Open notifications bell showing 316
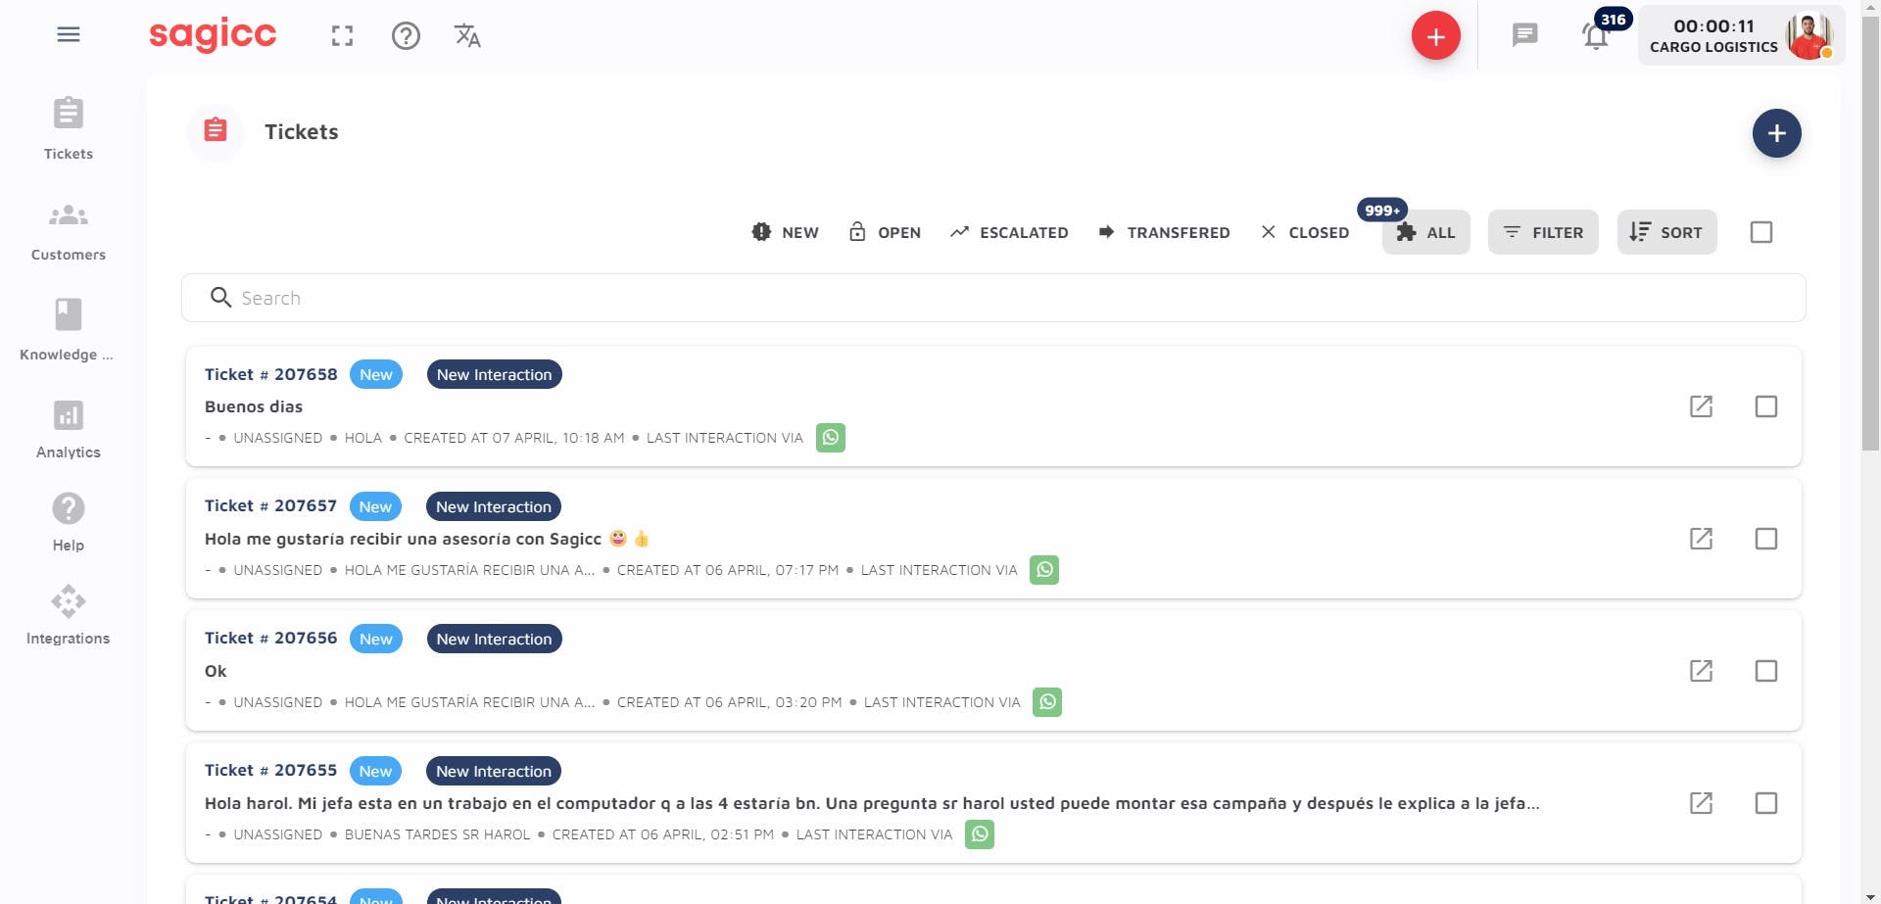This screenshot has height=904, width=1881. pos(1597,36)
